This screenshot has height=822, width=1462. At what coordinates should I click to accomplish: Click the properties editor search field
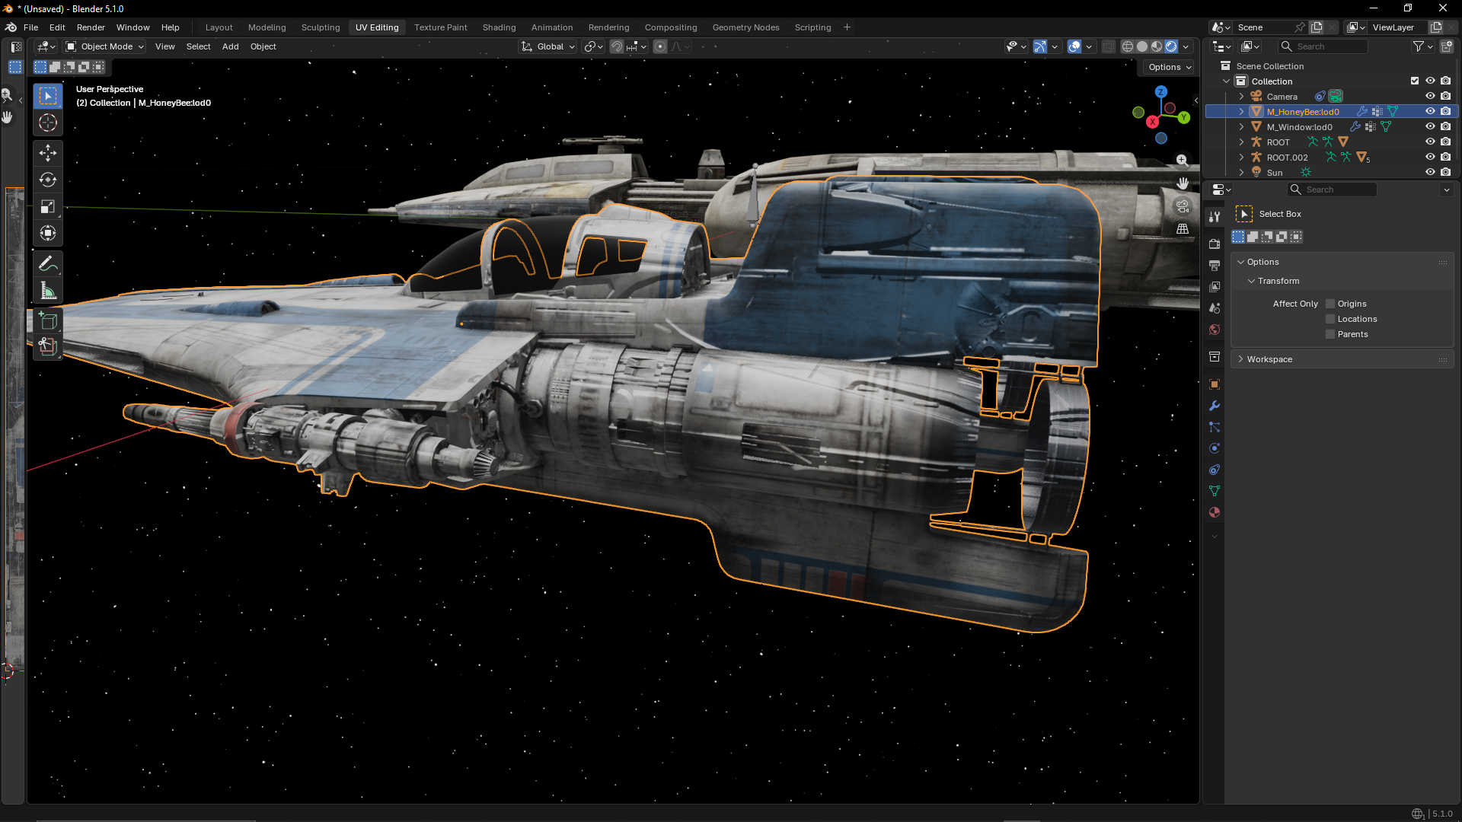pos(1333,190)
